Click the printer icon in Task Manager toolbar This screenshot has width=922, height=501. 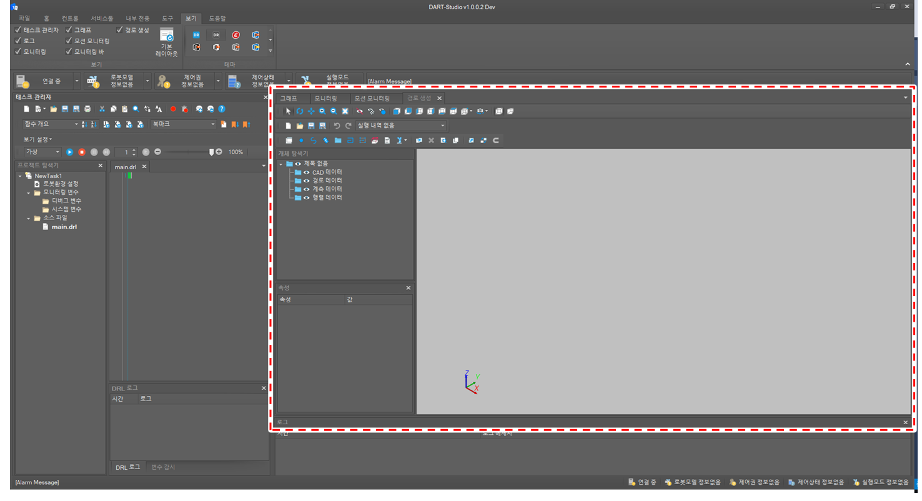(87, 109)
